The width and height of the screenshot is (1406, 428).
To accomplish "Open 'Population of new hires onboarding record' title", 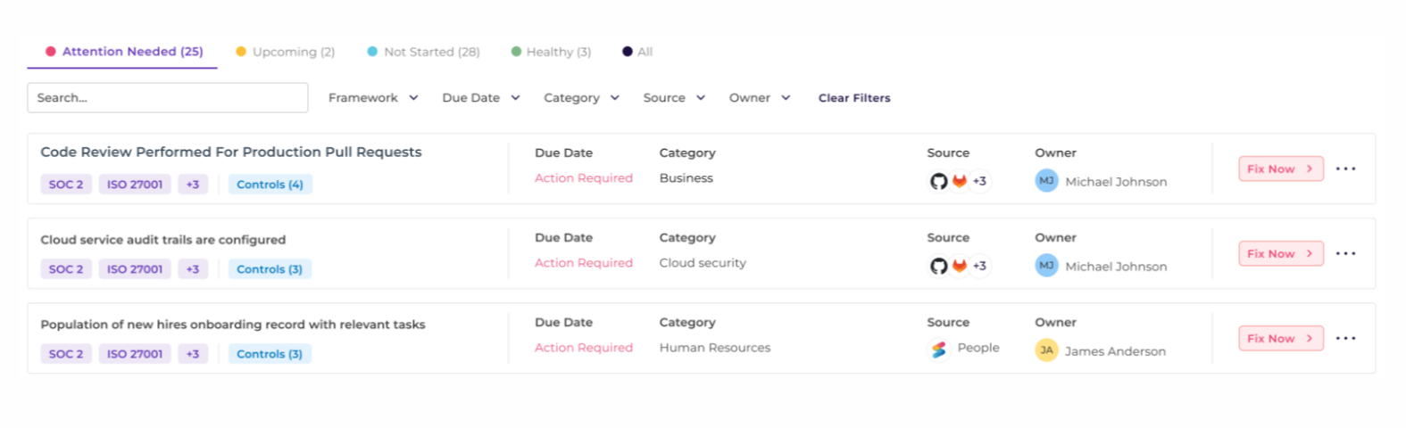I will 233,325.
